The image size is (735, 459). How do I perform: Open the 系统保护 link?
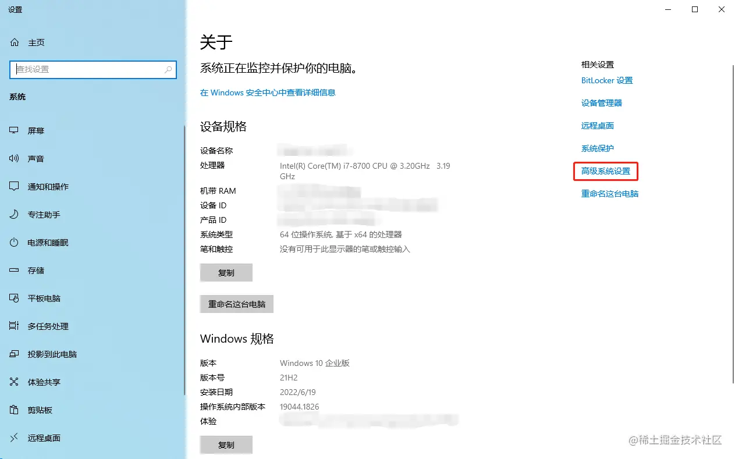(x=598, y=148)
